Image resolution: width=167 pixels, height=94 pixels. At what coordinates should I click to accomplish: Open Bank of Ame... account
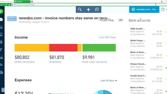(138, 52)
